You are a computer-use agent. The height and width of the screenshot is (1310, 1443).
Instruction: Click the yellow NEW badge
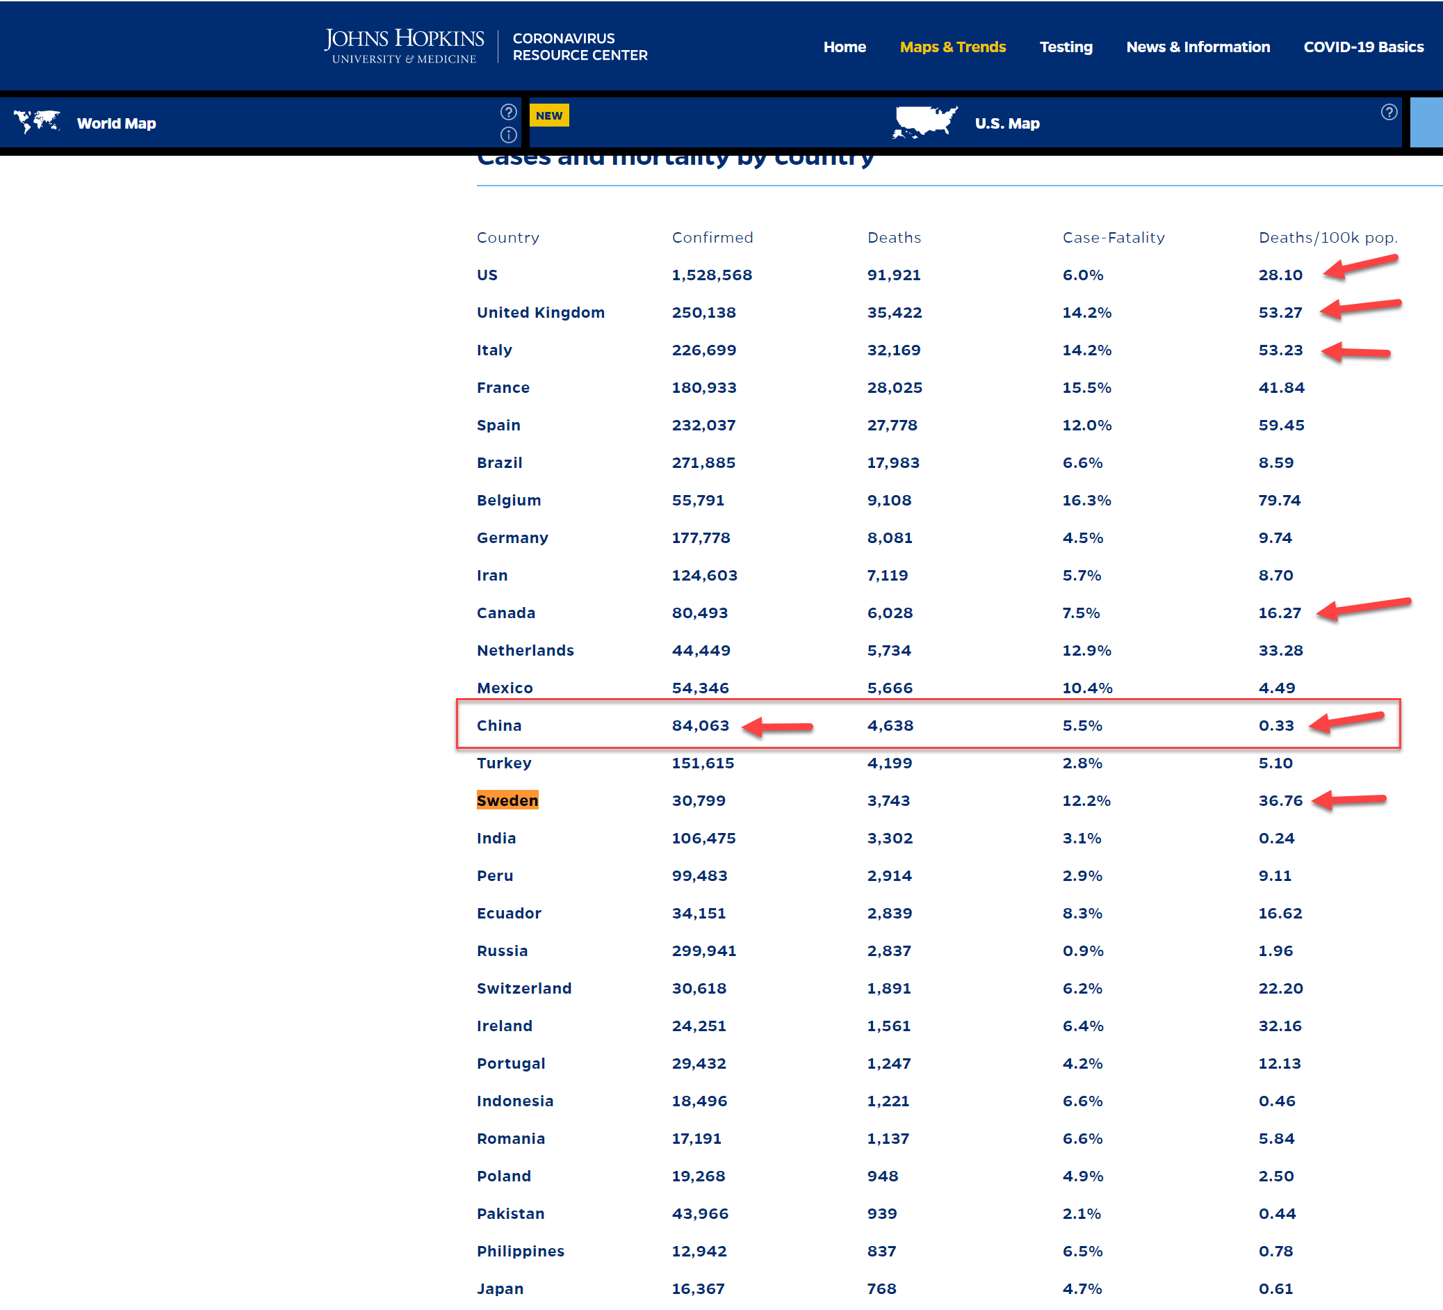click(x=549, y=115)
